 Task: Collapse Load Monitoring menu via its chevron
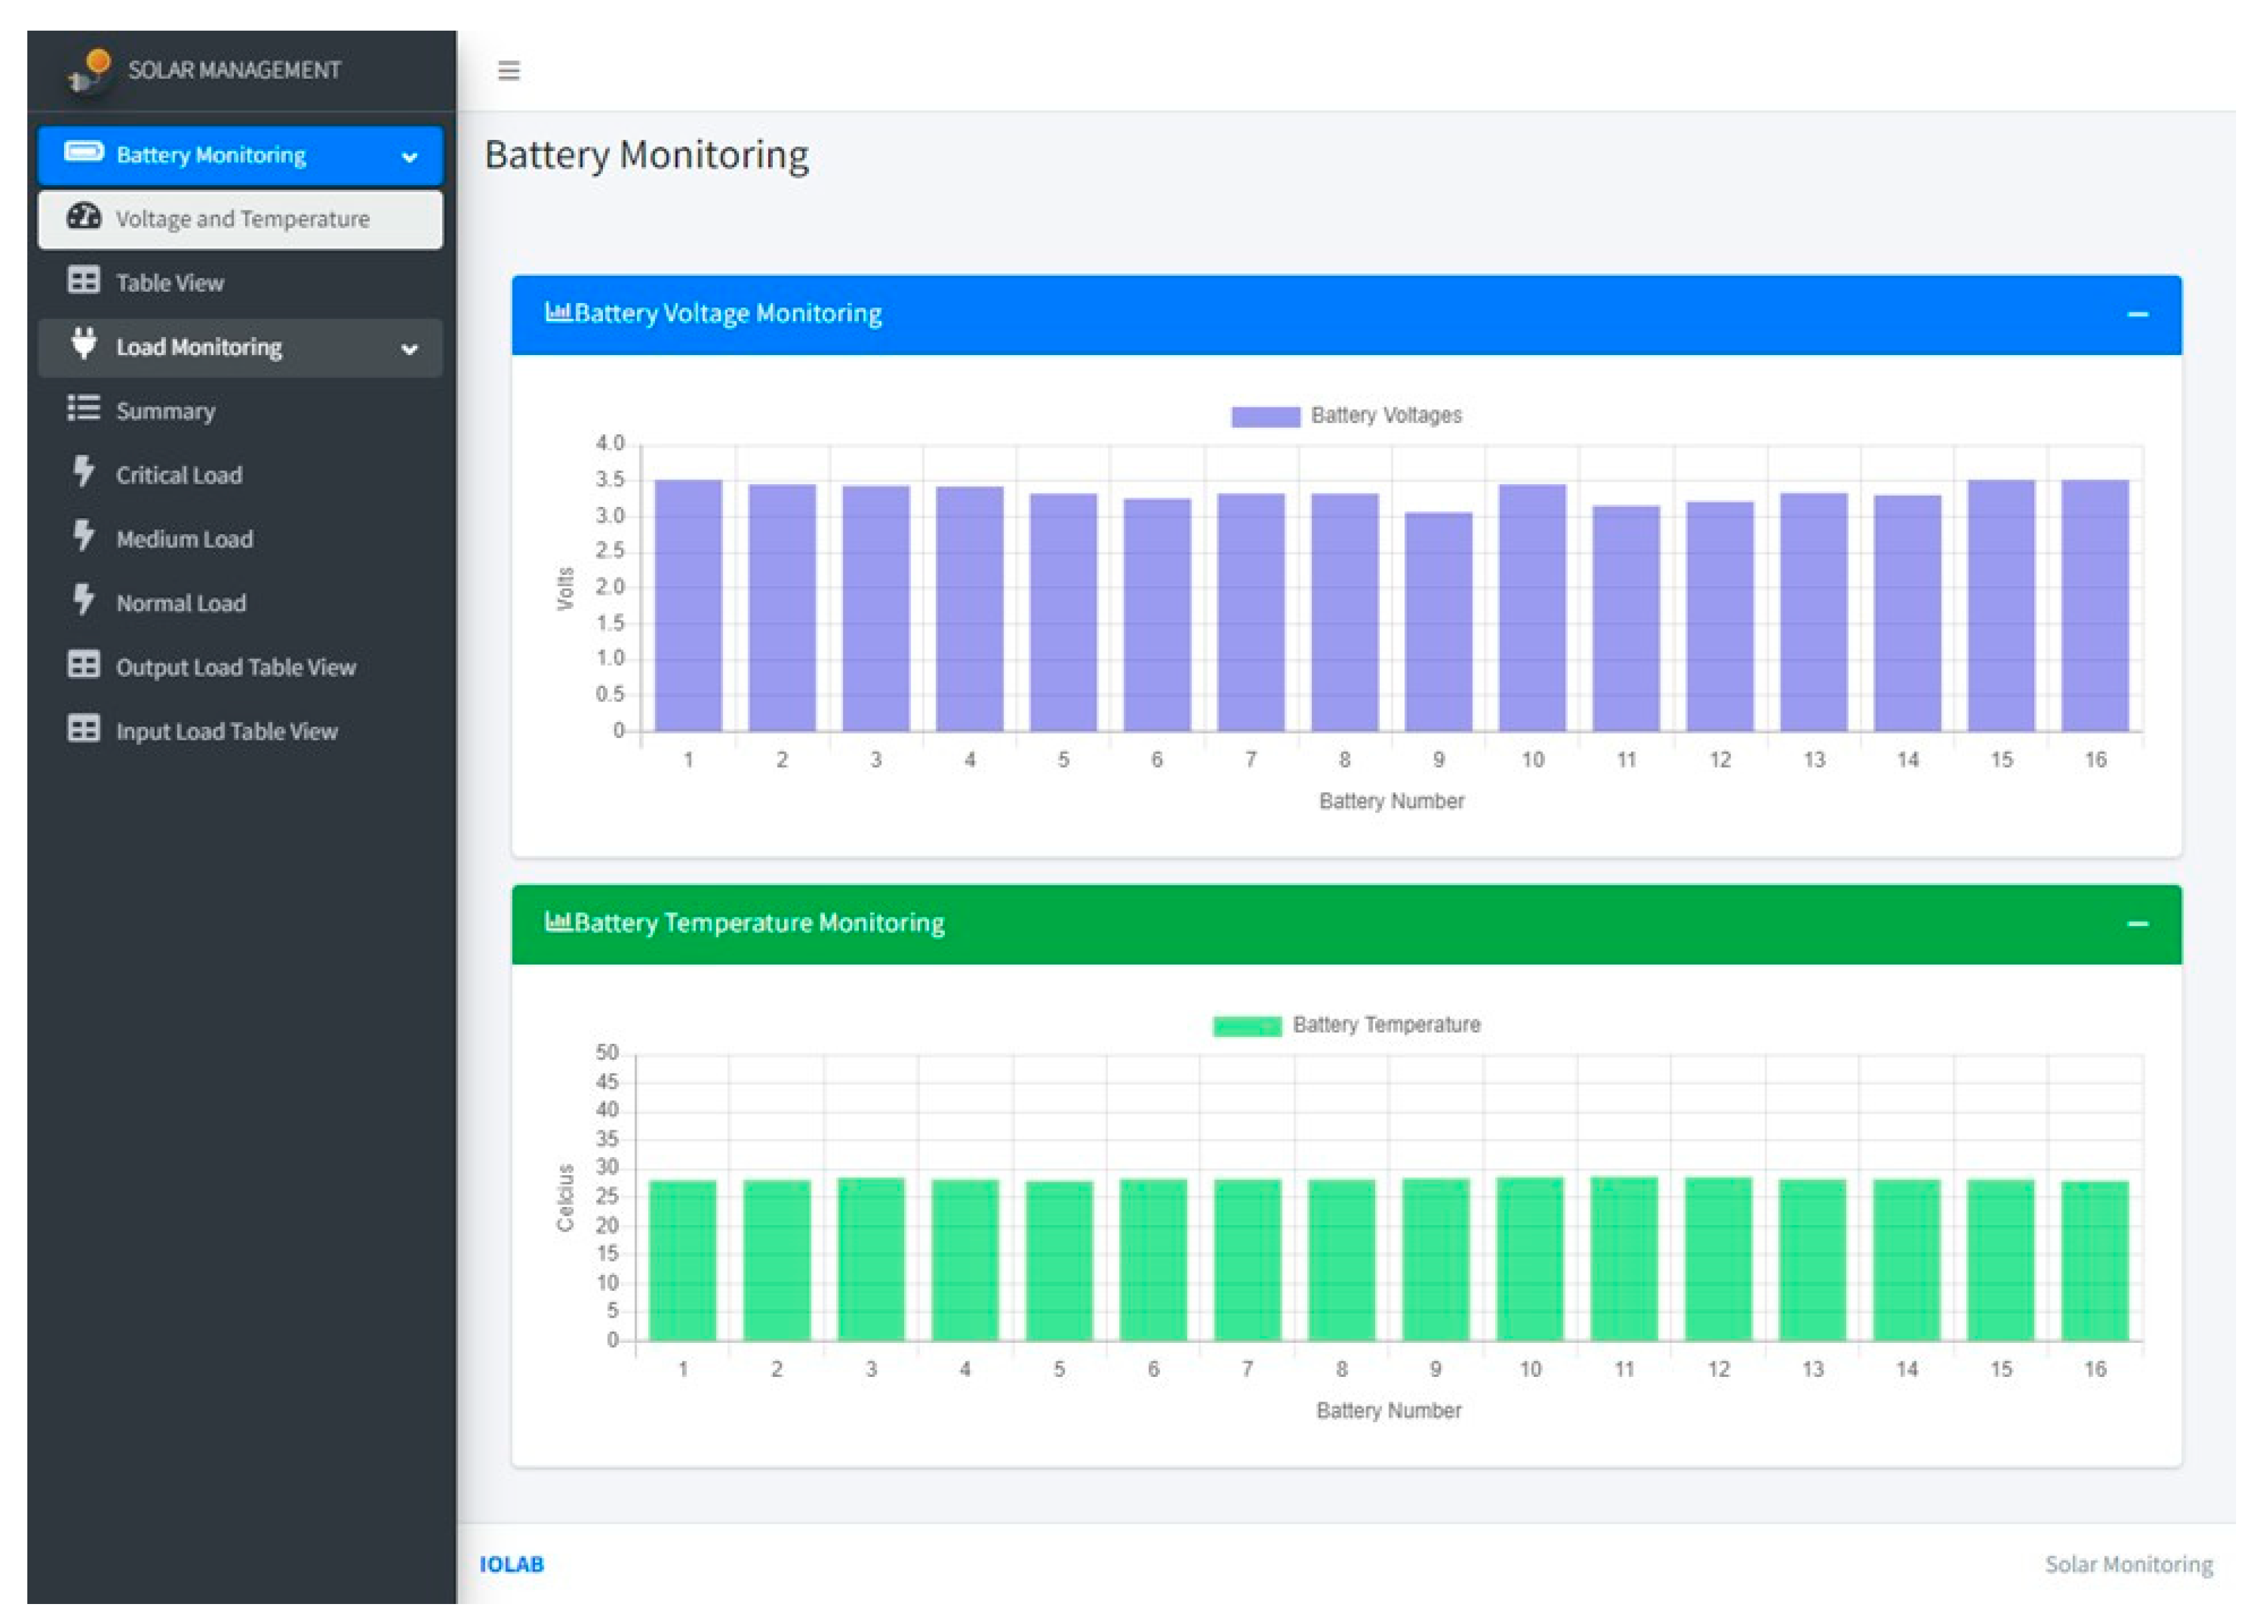click(x=409, y=349)
